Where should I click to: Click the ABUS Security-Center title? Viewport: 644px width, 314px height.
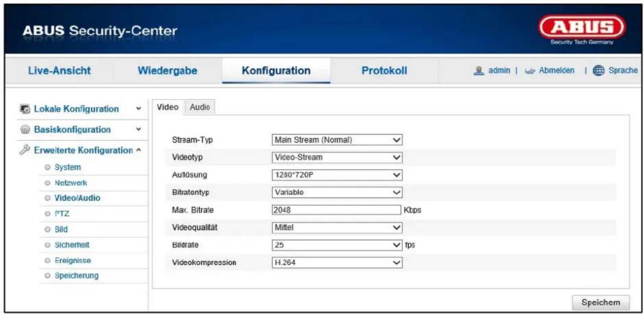pyautogui.click(x=99, y=32)
